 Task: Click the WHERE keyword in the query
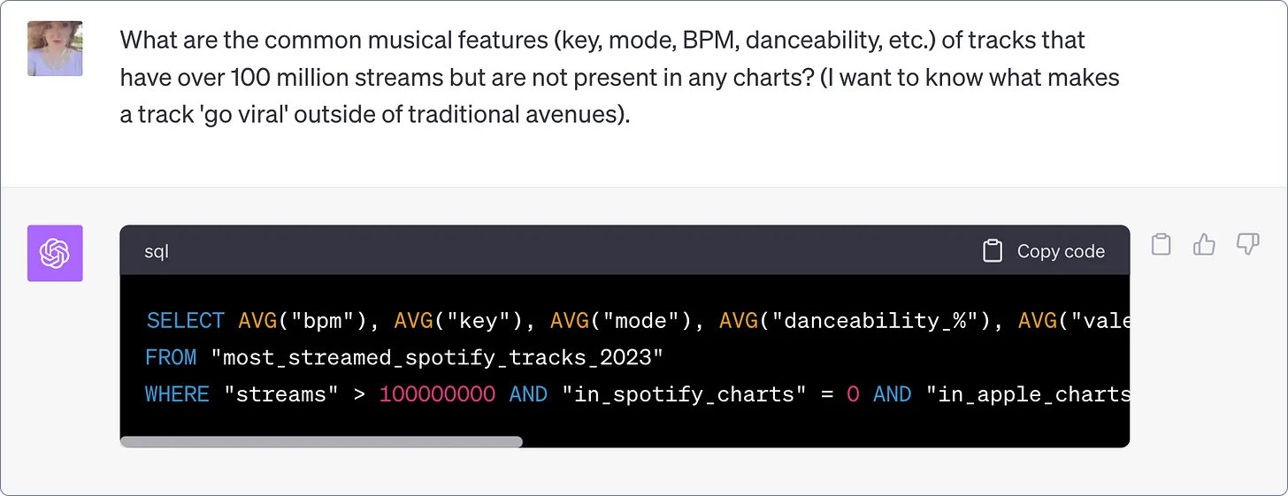tap(177, 394)
